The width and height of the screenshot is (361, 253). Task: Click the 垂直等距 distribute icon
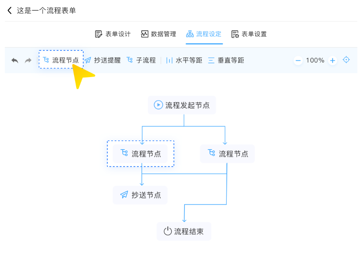tap(211, 60)
